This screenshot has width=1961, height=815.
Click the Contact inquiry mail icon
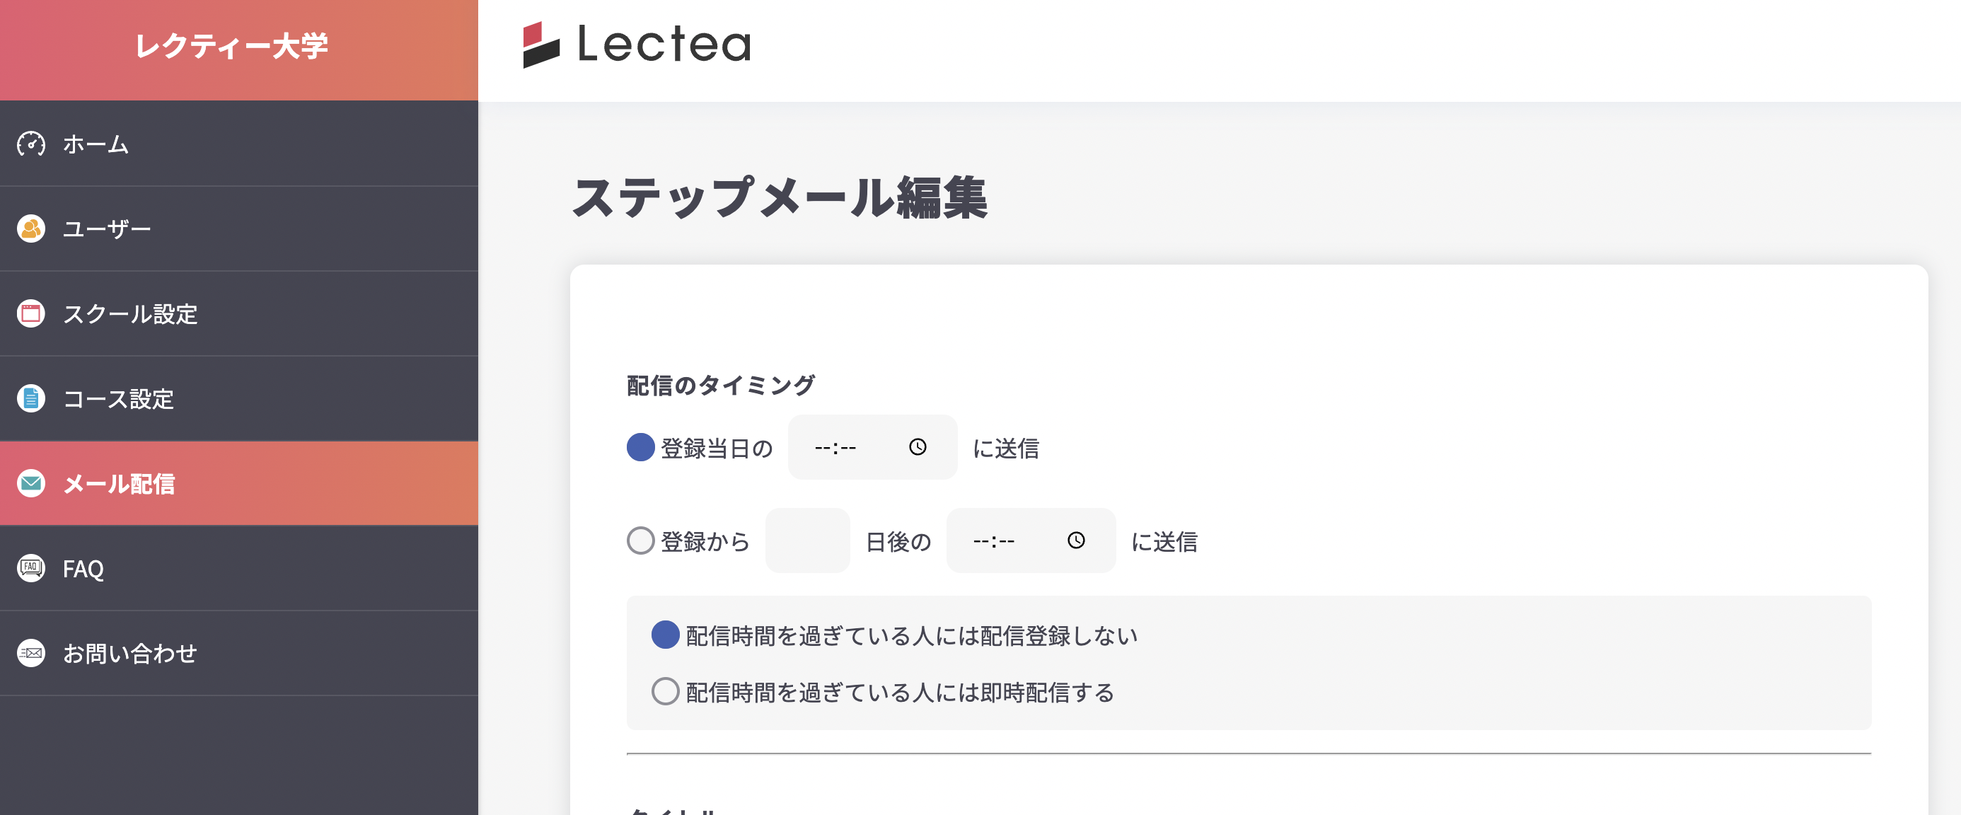31,653
